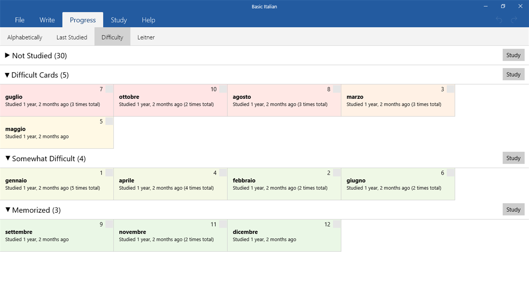The width and height of the screenshot is (529, 299).
Task: Toggle the gennaio card's selection box
Action: pyautogui.click(x=109, y=173)
